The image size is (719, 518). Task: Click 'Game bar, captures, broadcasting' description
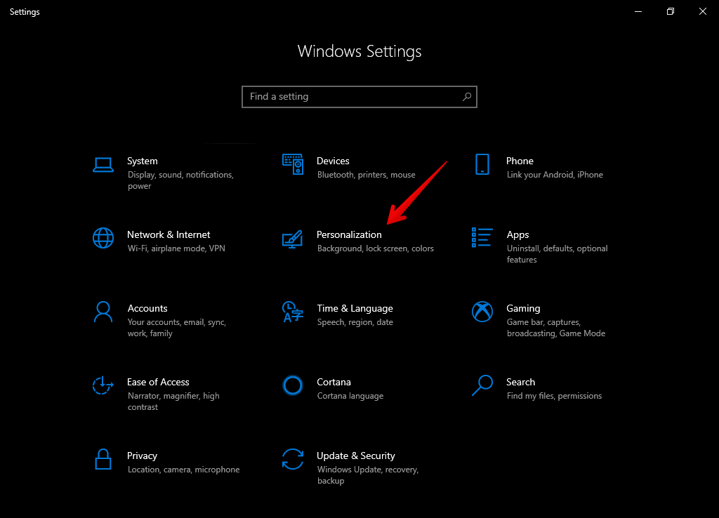coord(556,328)
